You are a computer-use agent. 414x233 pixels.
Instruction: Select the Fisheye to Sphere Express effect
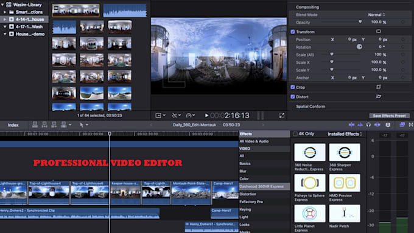coord(310,187)
